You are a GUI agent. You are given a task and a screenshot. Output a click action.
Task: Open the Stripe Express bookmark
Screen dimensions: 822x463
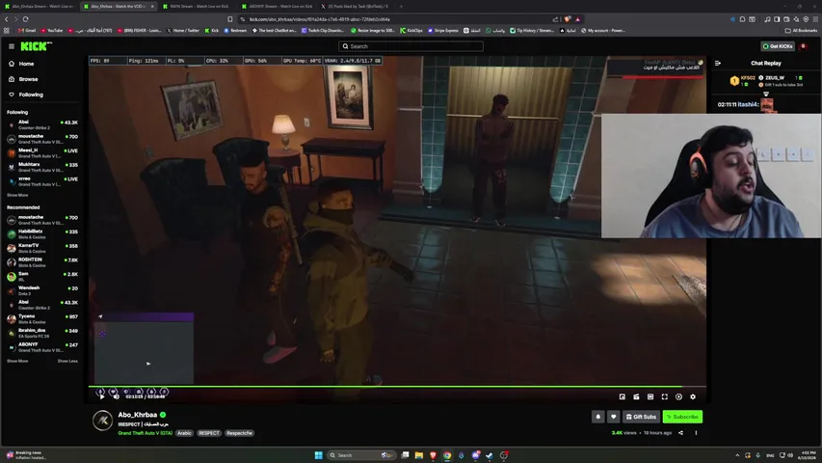pyautogui.click(x=442, y=31)
